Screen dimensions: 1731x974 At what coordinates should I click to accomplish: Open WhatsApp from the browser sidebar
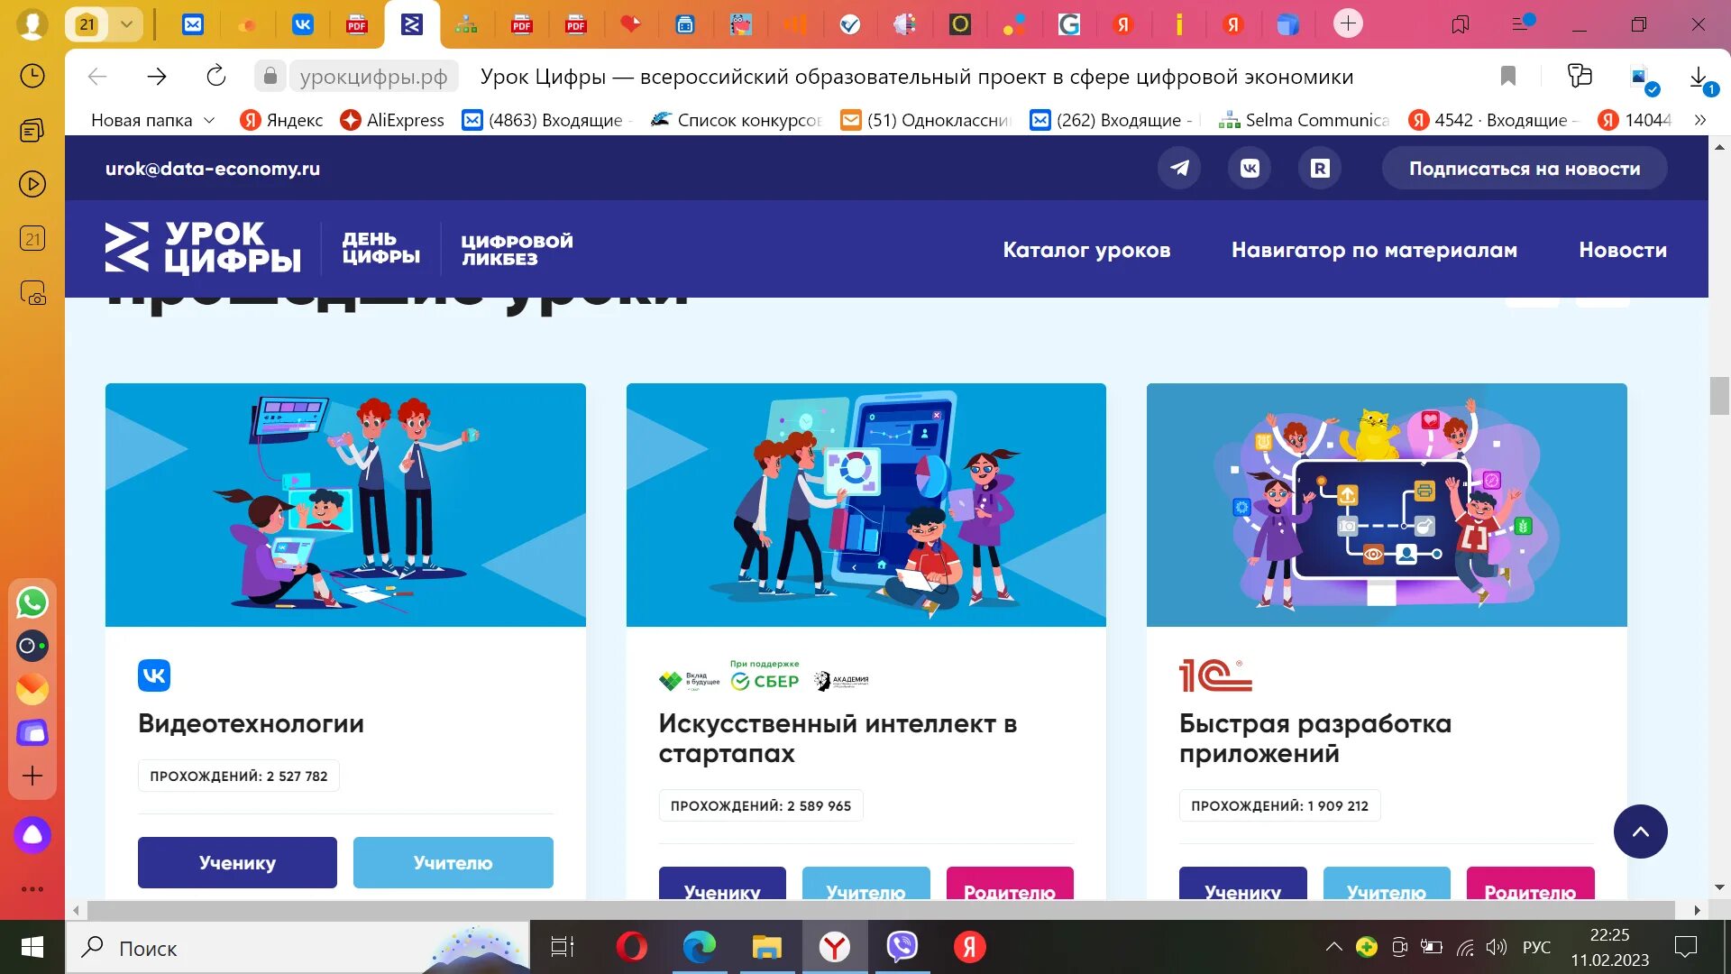[32, 602]
